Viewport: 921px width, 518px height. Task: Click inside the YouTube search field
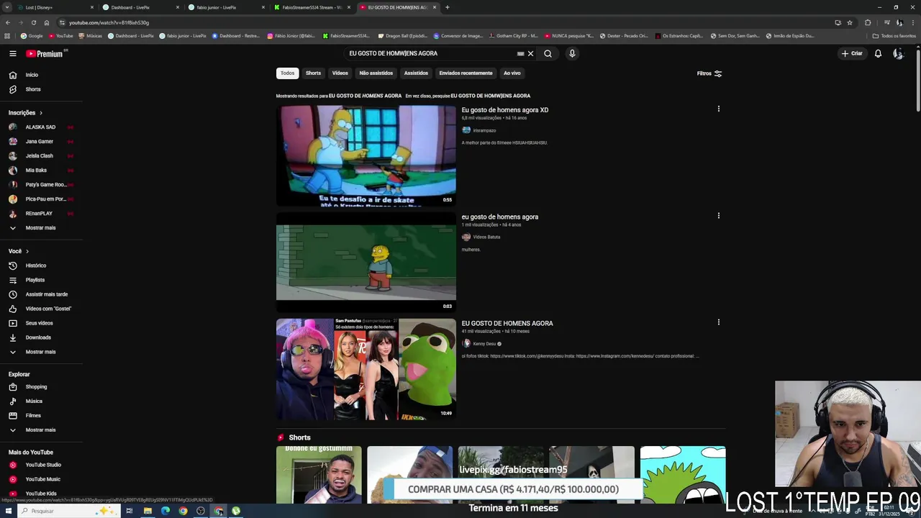(x=430, y=53)
